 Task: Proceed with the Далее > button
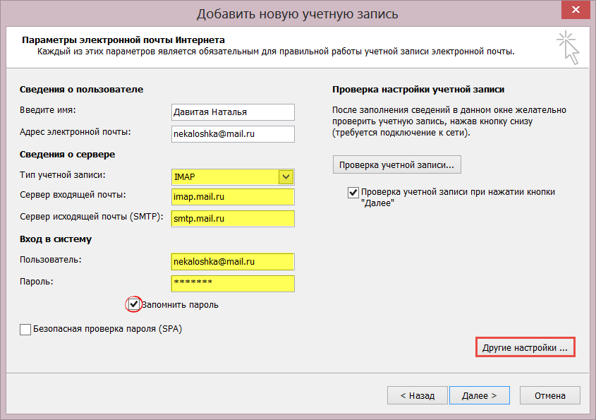click(480, 396)
